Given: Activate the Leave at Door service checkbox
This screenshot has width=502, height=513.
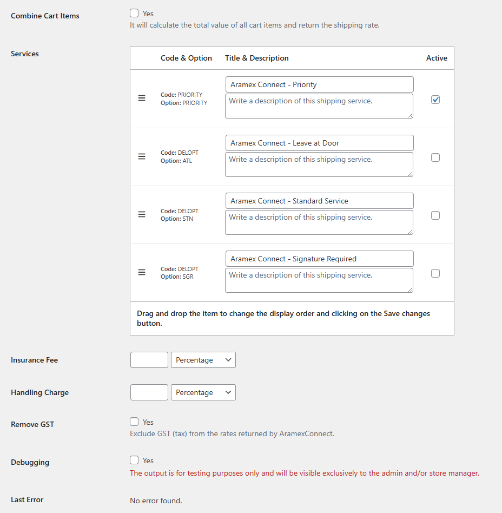Looking at the screenshot, I should [x=435, y=157].
